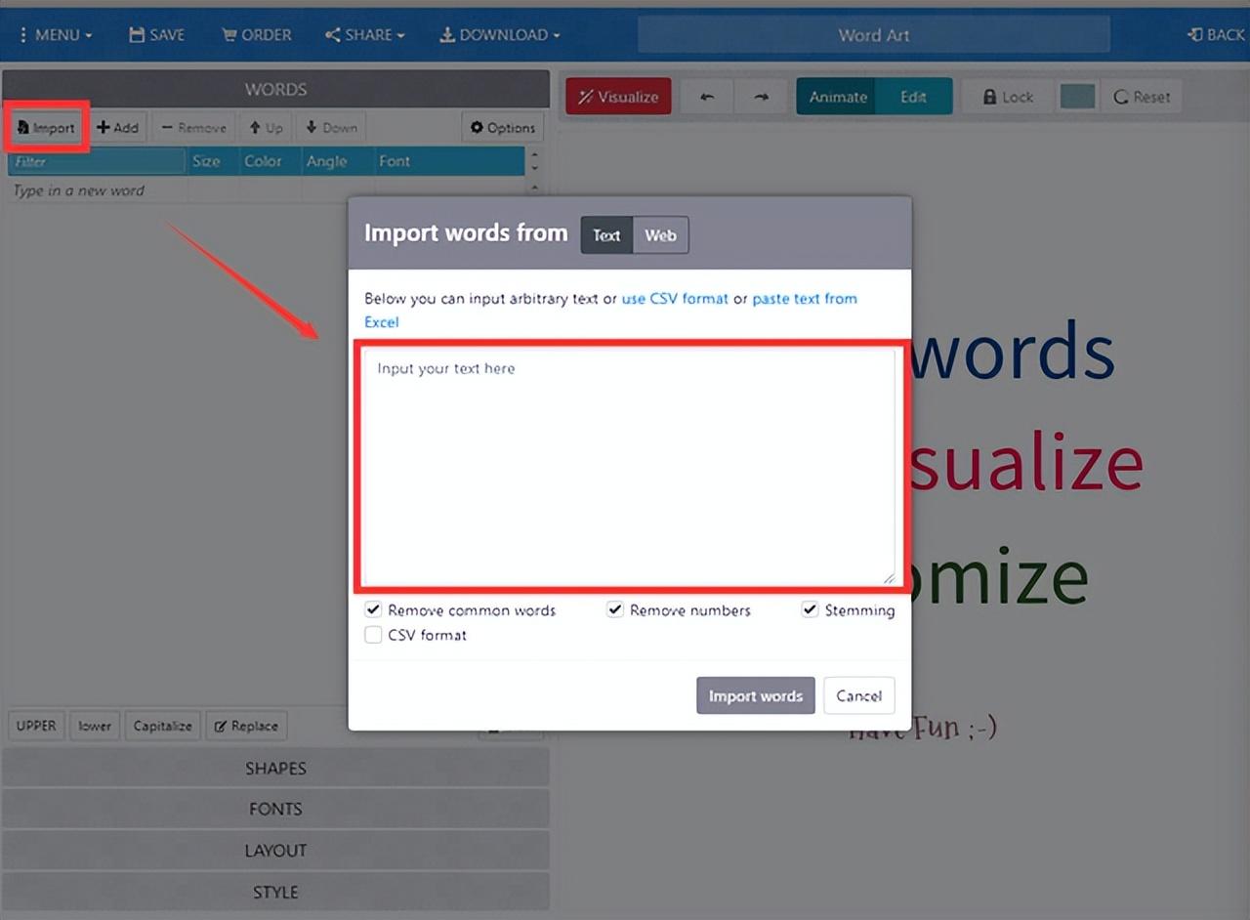Uncheck Remove common words

(x=373, y=609)
